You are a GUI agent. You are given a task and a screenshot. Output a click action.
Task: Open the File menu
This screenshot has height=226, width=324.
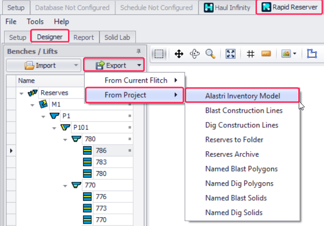click(x=11, y=21)
